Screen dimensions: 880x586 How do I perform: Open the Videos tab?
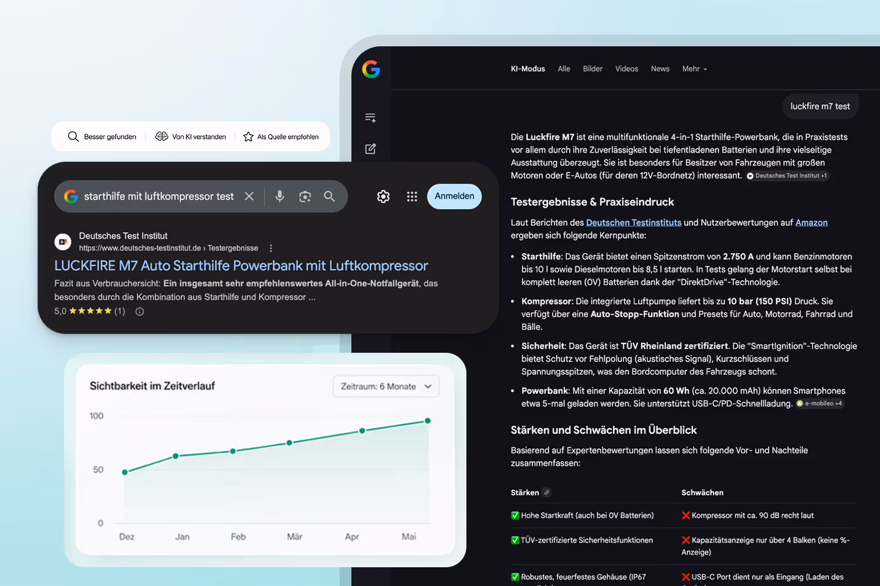pyautogui.click(x=627, y=69)
